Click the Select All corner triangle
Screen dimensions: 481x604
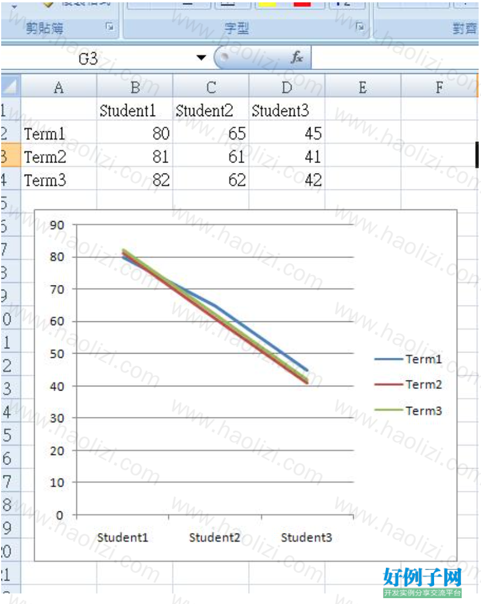pyautogui.click(x=11, y=86)
